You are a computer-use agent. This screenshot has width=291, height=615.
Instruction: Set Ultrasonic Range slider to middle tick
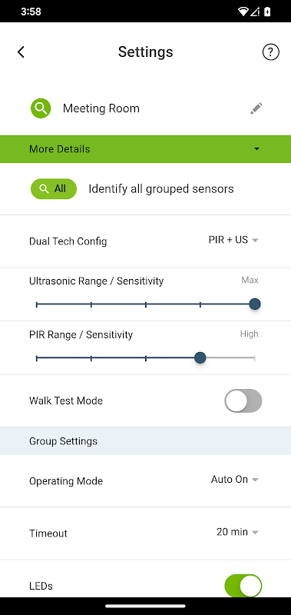point(146,304)
